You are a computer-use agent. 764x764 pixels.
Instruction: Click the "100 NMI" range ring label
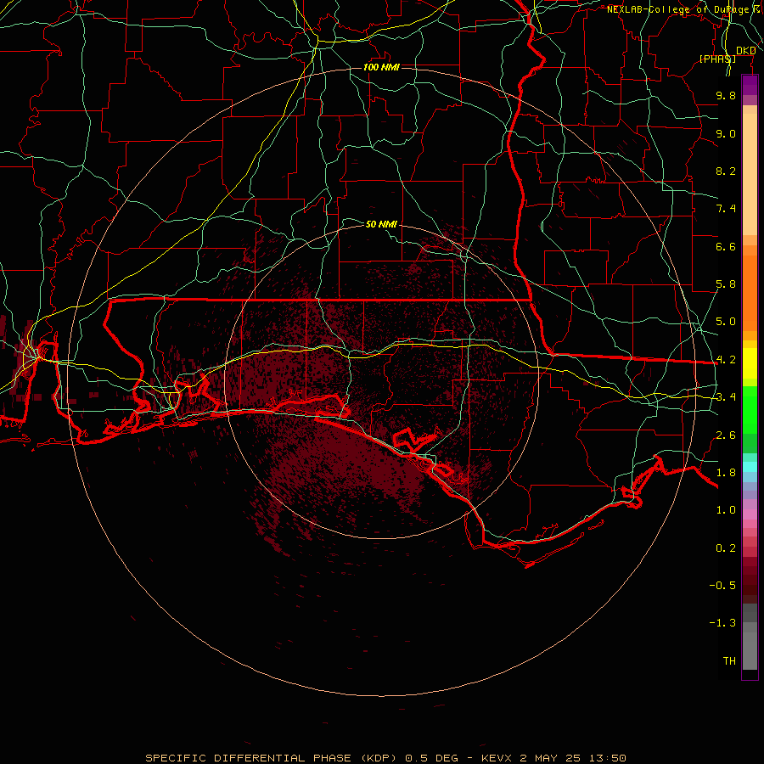[381, 67]
